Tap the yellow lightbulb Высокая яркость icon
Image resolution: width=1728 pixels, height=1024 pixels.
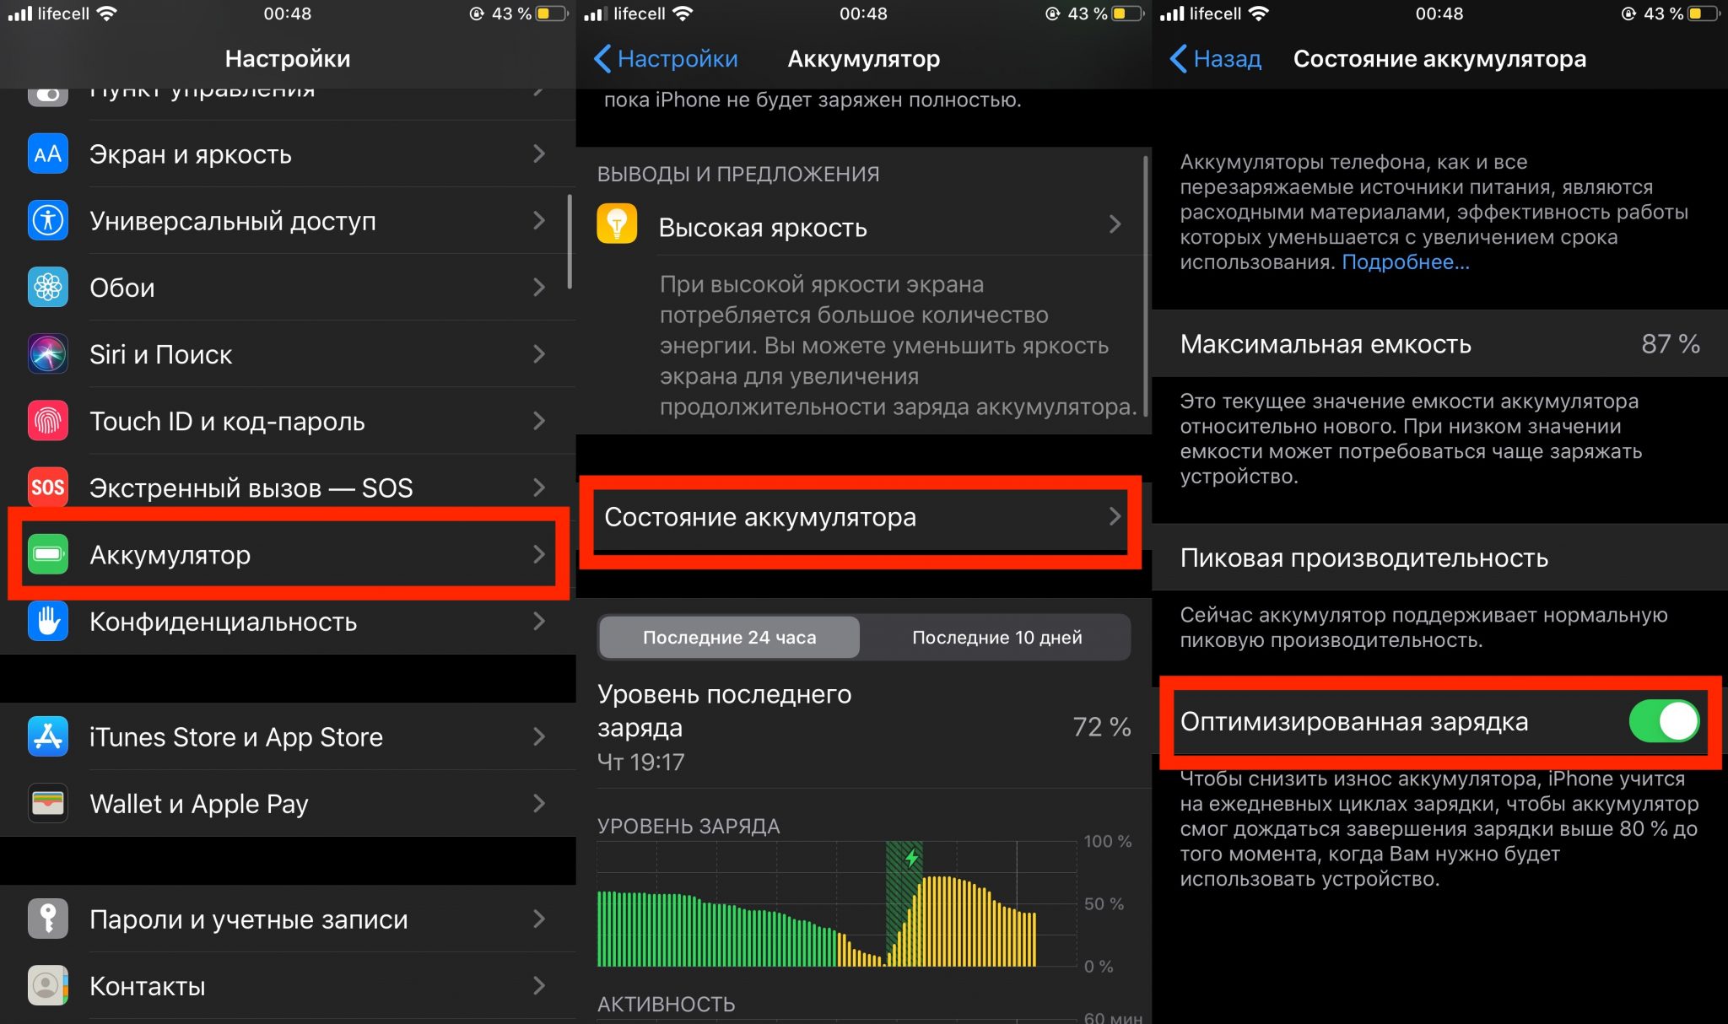coord(617,224)
